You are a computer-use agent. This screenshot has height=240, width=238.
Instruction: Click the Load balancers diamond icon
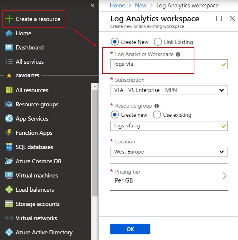9,190
